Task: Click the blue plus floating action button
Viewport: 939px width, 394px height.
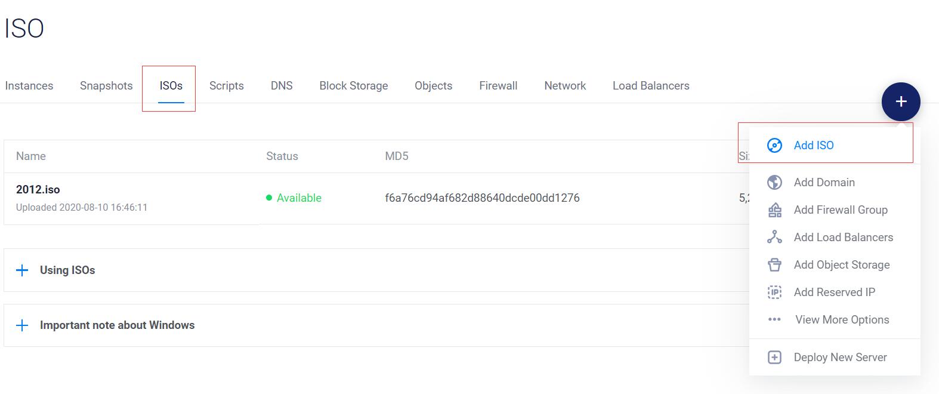Action: (901, 101)
